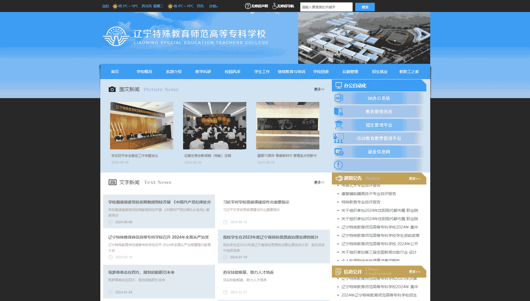
Task: Open 学校召开安全稳定工作专题会议 caption link
Action: click(135, 156)
